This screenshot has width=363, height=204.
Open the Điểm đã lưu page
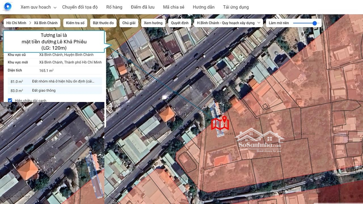[143, 7]
